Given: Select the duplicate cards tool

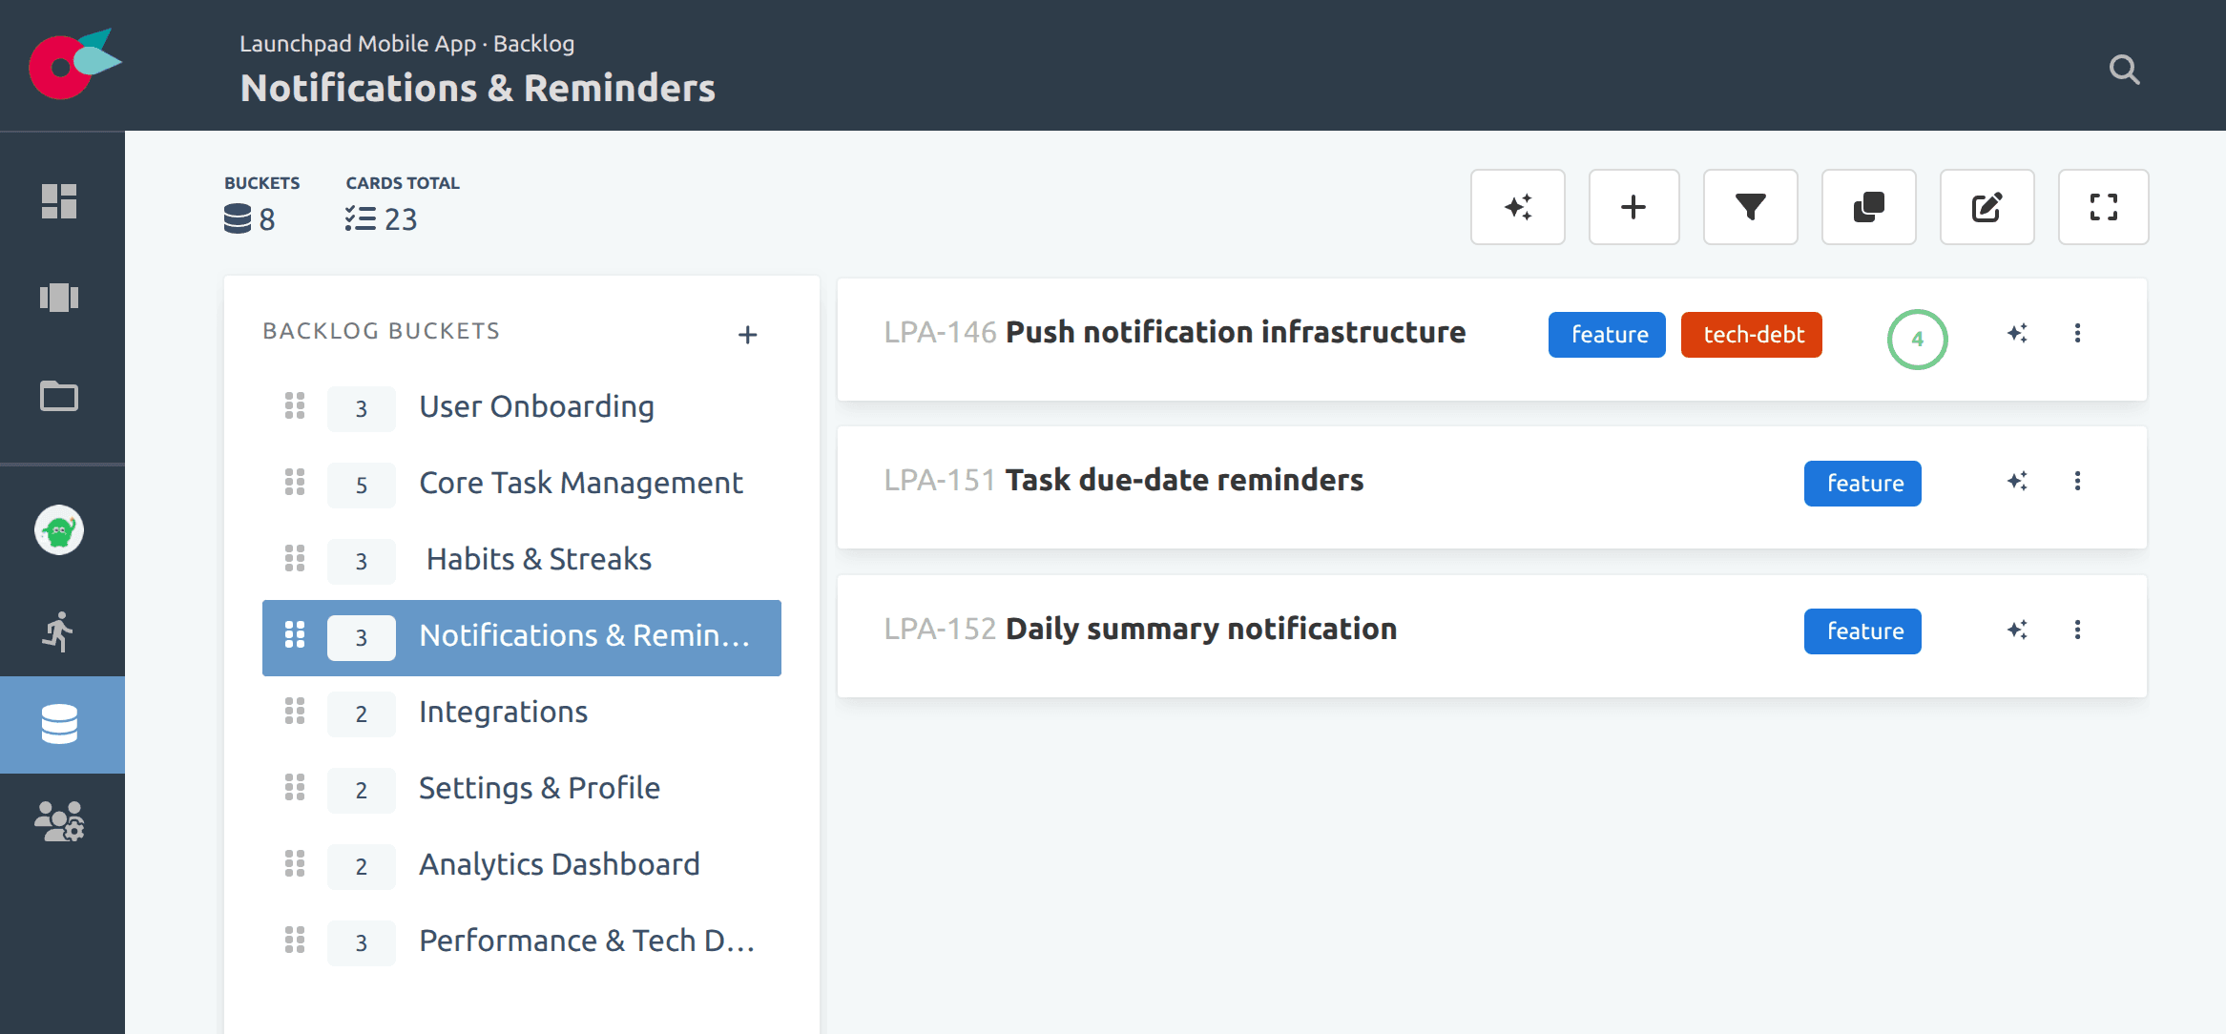Looking at the screenshot, I should pos(1868,207).
